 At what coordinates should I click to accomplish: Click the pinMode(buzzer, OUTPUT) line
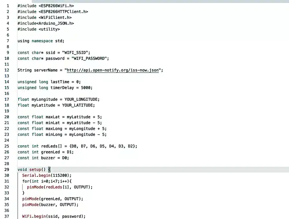(50, 205)
